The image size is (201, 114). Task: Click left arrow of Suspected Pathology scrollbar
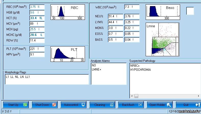click(x=132, y=96)
